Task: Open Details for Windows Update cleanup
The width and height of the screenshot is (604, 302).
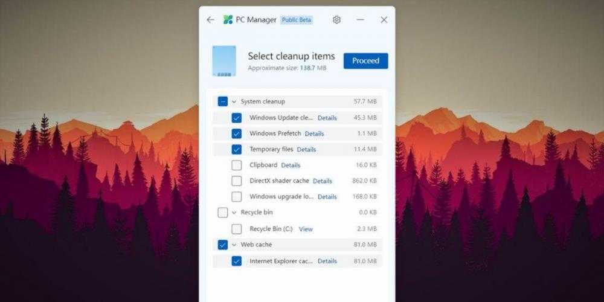Action: point(327,118)
